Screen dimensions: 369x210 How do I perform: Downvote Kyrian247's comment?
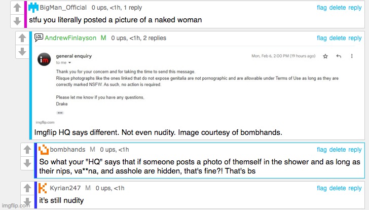coord(27,201)
